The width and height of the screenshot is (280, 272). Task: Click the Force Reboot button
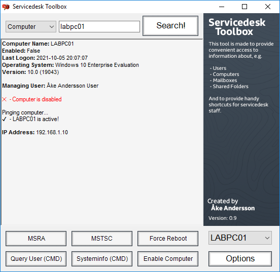[x=168, y=239]
